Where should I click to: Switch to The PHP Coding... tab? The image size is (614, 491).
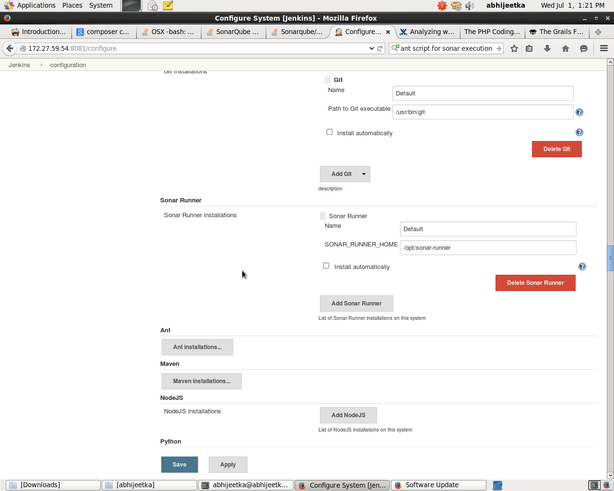point(492,32)
